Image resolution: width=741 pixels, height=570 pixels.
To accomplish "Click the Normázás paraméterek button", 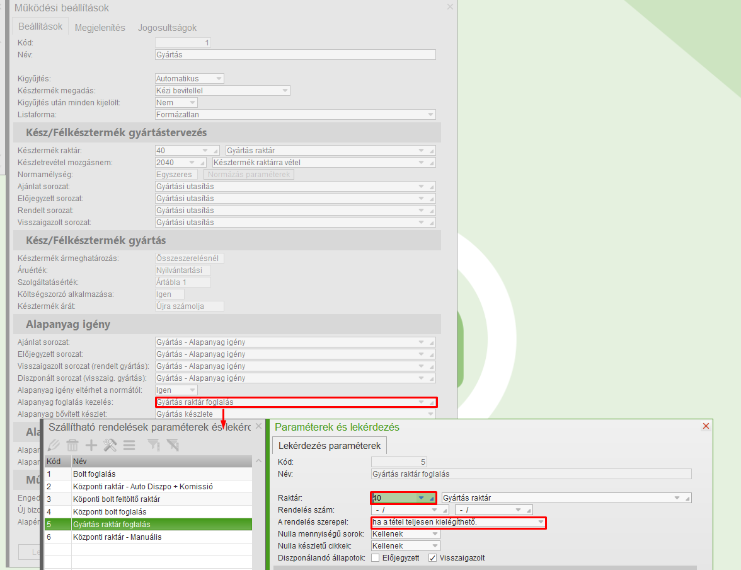I will [249, 175].
